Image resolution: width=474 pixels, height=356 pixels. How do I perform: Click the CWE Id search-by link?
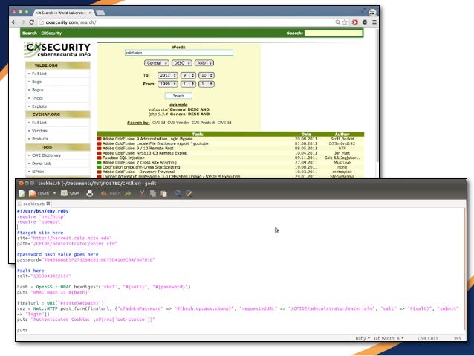(x=224, y=123)
